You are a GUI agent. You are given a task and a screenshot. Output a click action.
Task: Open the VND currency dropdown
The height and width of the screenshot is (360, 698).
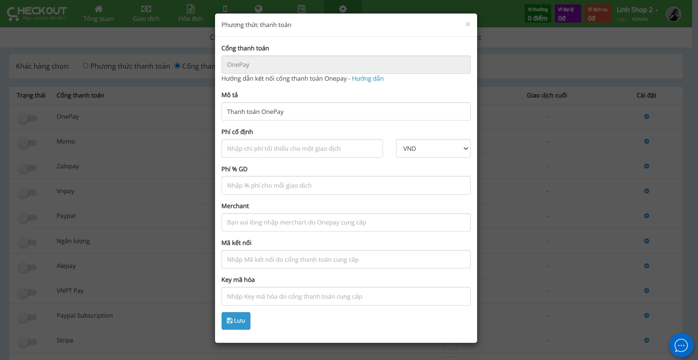click(433, 149)
